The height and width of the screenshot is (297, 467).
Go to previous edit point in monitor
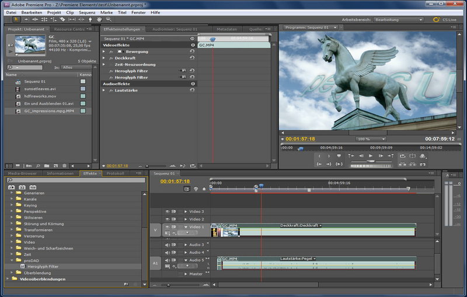[x=351, y=156]
